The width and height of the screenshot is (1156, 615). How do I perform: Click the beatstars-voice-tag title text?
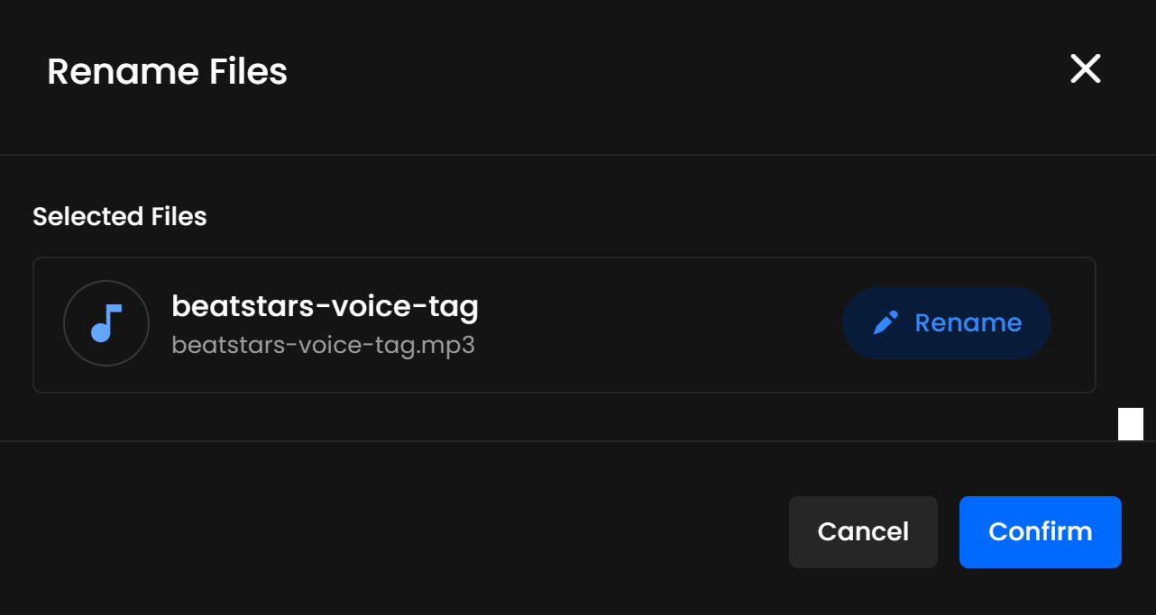325,307
